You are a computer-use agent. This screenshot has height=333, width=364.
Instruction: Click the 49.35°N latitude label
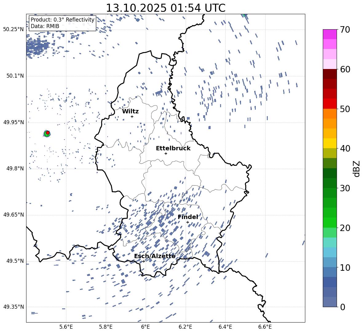click(x=14, y=307)
